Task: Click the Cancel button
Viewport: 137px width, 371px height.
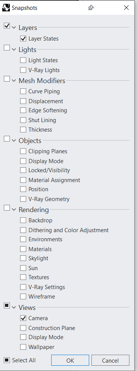Action: point(110,360)
